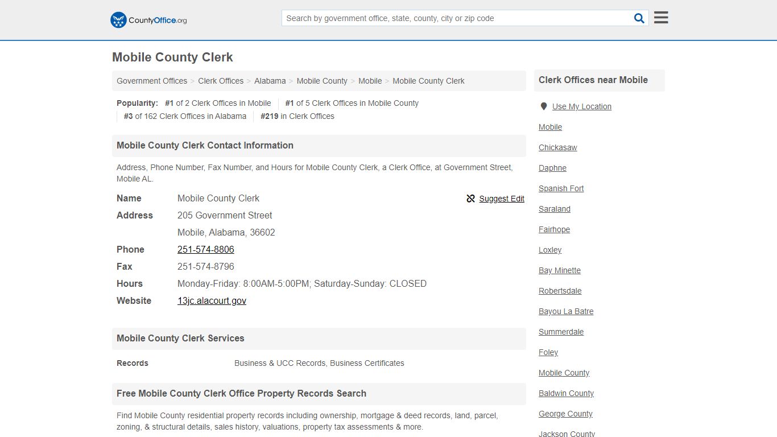
Task: Click the Clerk Offices near Mobile heading
Action: coord(593,80)
